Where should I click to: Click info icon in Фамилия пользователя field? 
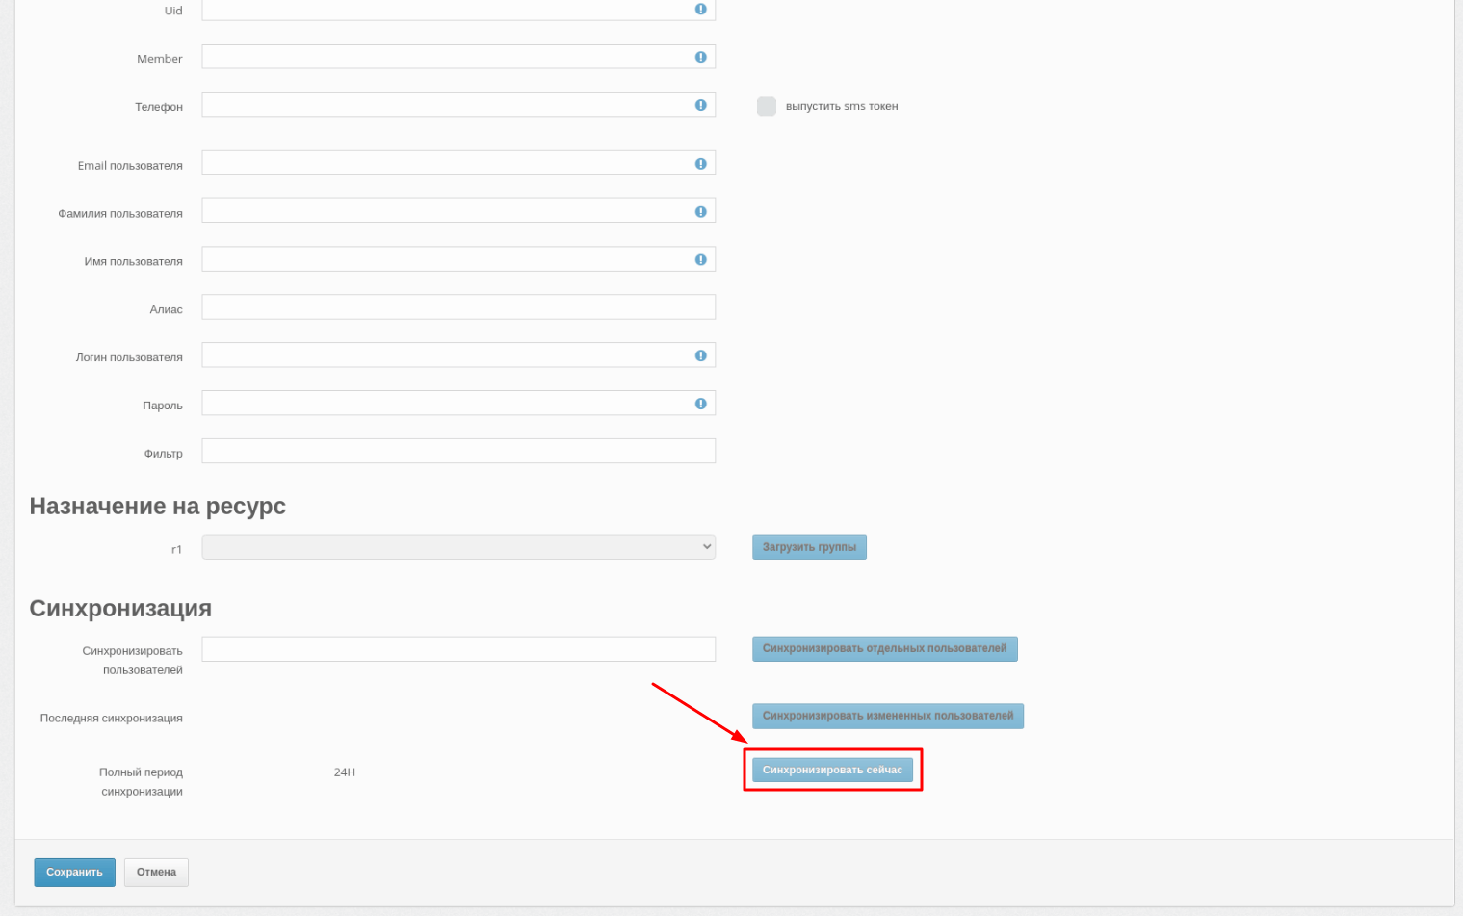[700, 212]
